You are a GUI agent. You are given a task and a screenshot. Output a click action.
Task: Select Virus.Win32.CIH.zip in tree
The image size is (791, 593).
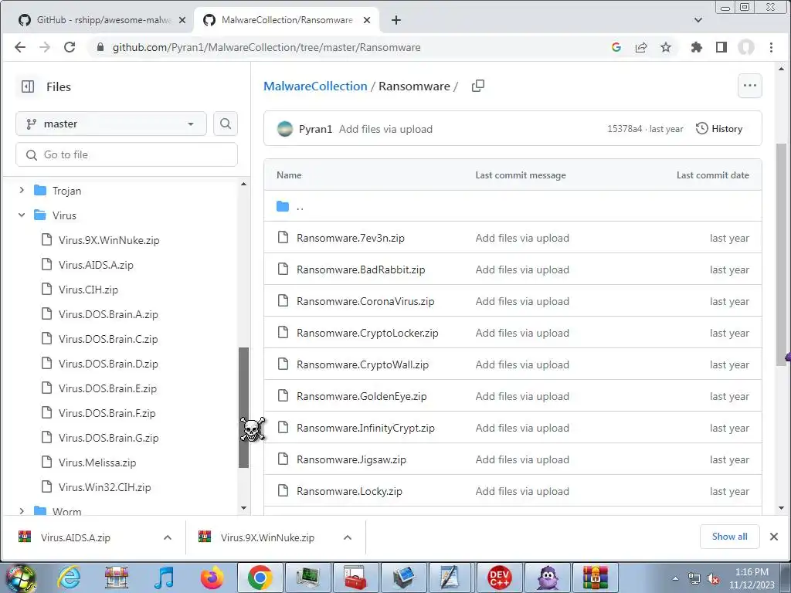[x=105, y=487]
